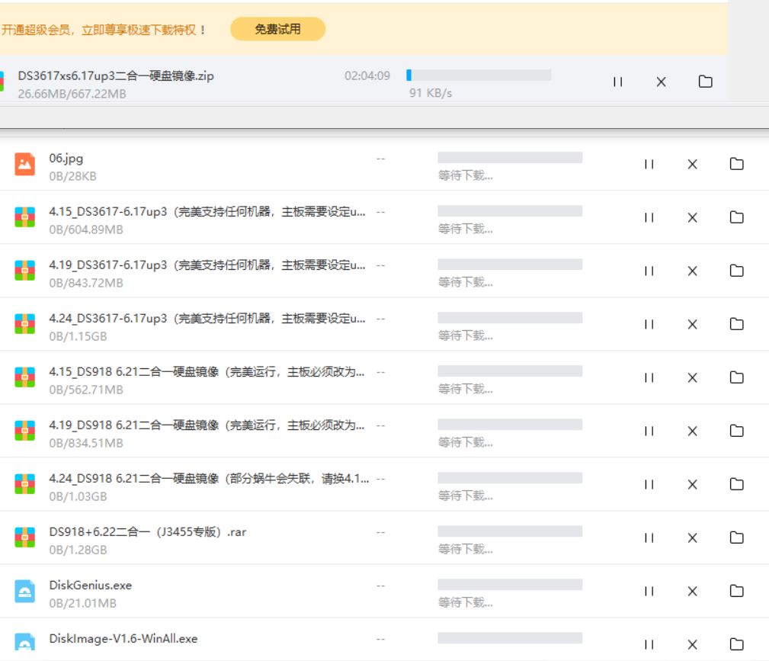This screenshot has height=661, width=769.
Task: Click progress bar of 06.jpg download
Action: tap(510, 158)
